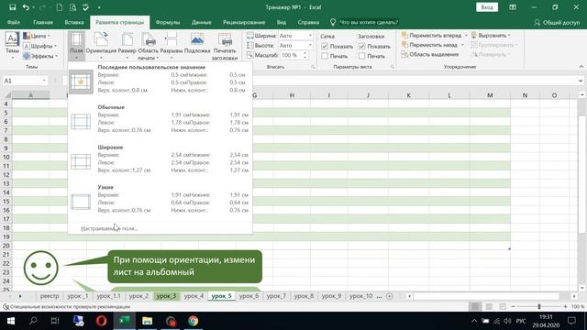Select column N header
Image resolution: width=587 pixels, height=330 pixels.
click(x=525, y=95)
